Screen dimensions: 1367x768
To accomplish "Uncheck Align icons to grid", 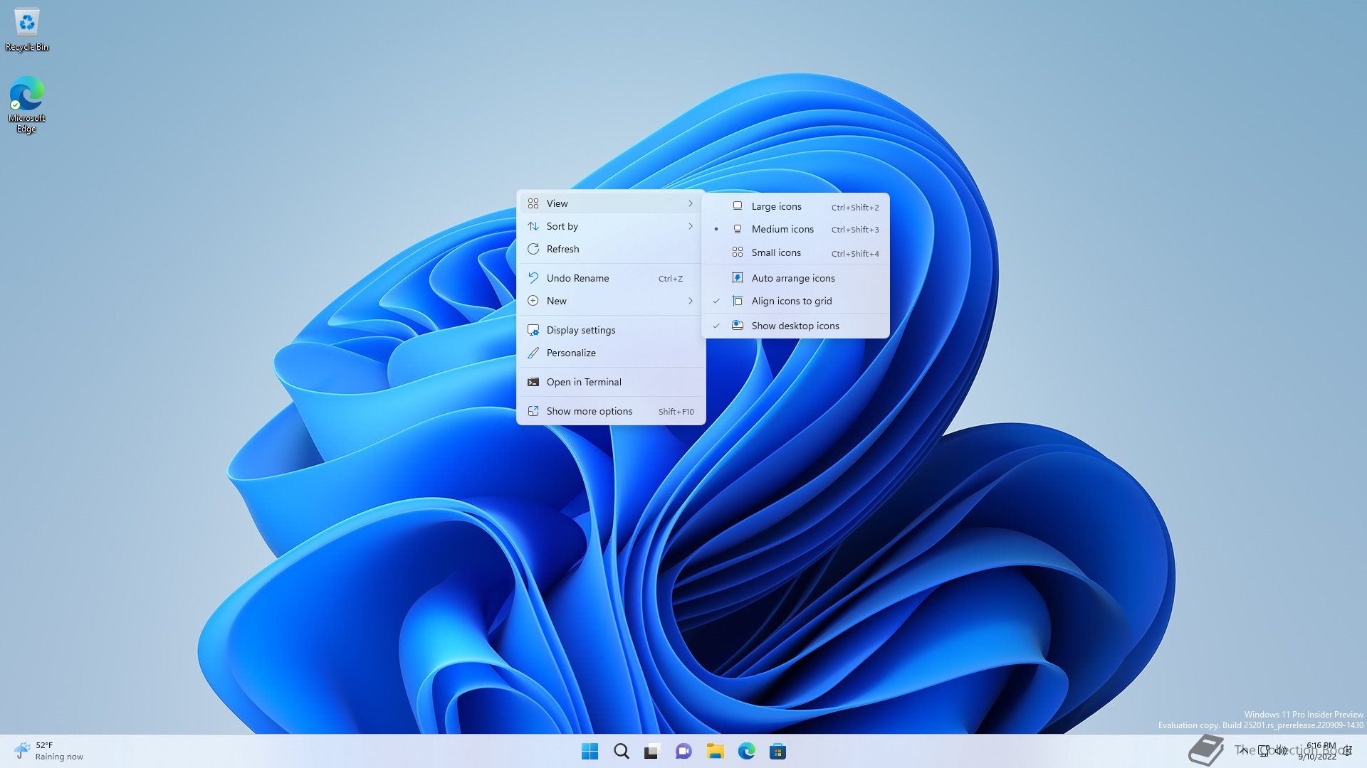I will [795, 301].
